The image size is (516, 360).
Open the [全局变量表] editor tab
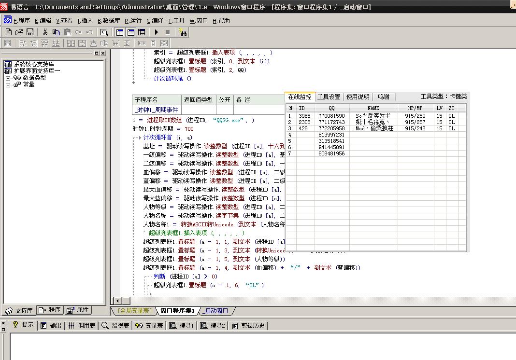click(134, 311)
